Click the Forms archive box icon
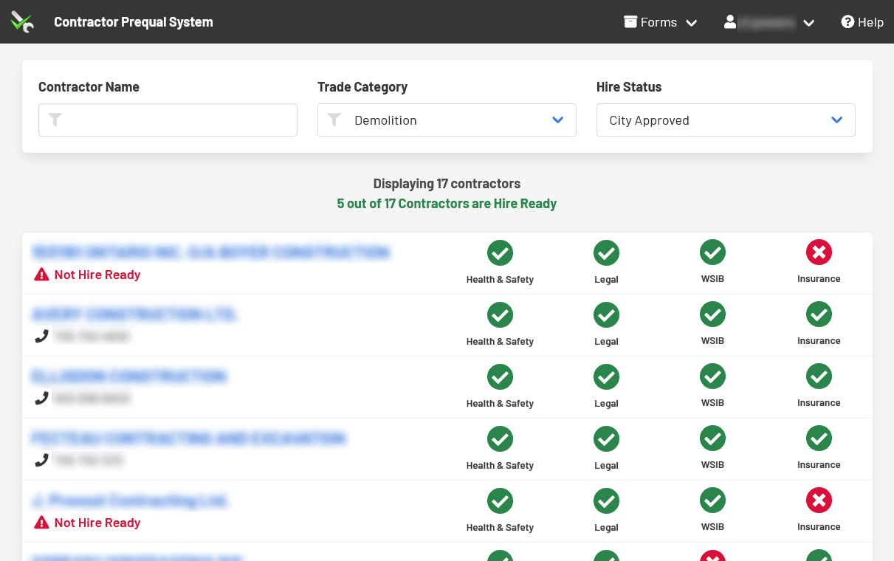This screenshot has height=561, width=894. point(630,22)
